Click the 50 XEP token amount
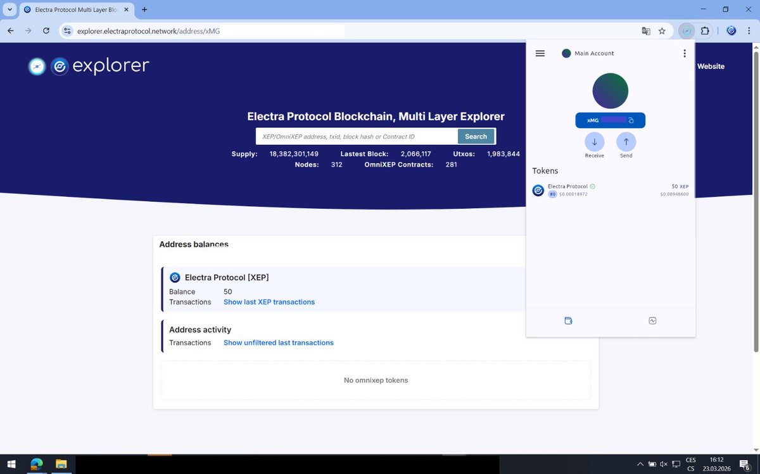The height and width of the screenshot is (474, 760). (x=680, y=187)
